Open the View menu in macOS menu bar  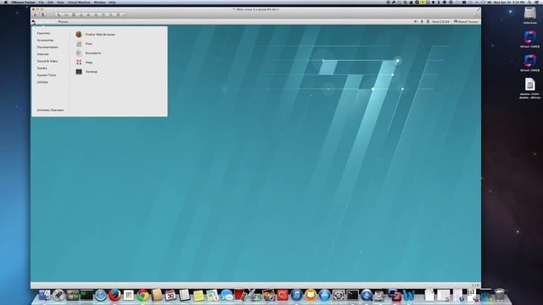tap(60, 2)
